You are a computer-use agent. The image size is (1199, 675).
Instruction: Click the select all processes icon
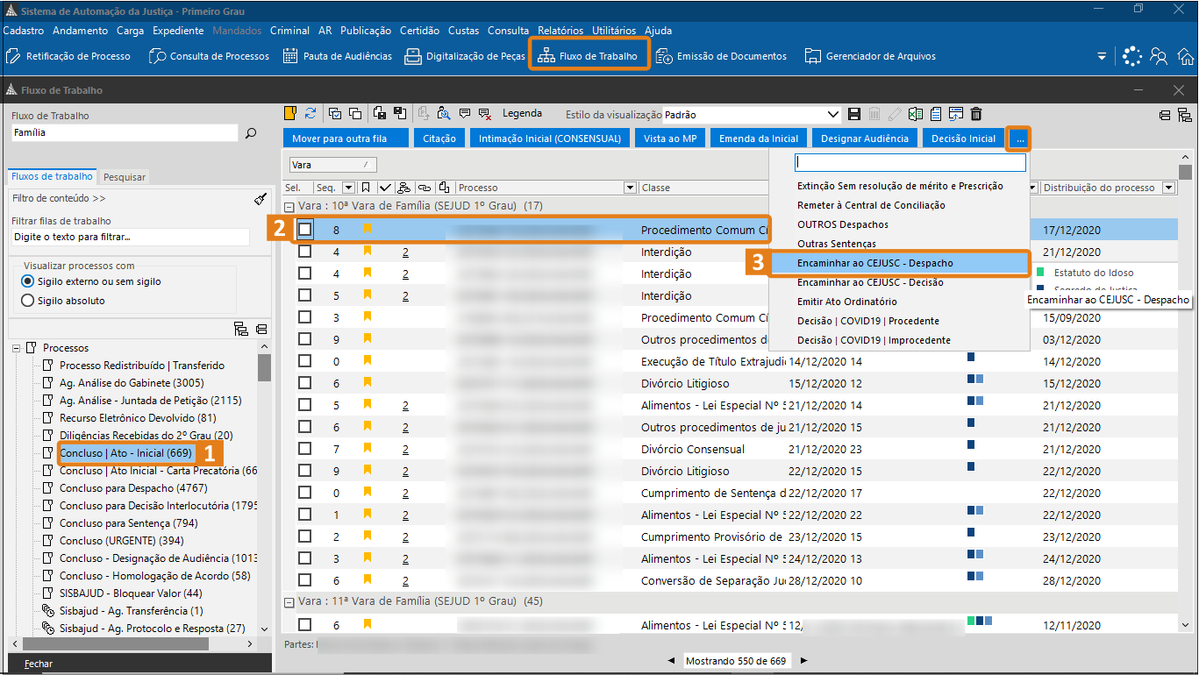(335, 113)
